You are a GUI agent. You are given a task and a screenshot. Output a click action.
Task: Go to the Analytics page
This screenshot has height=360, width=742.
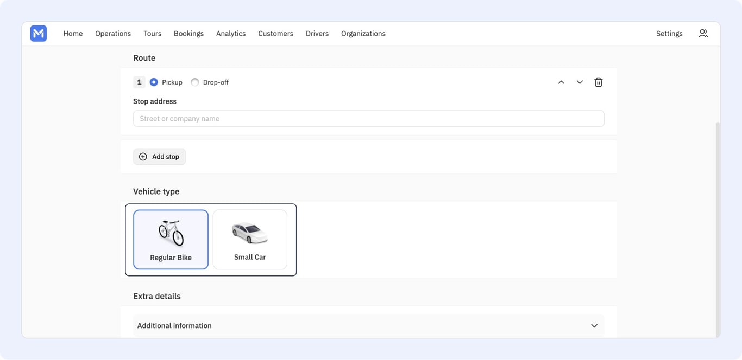point(231,34)
